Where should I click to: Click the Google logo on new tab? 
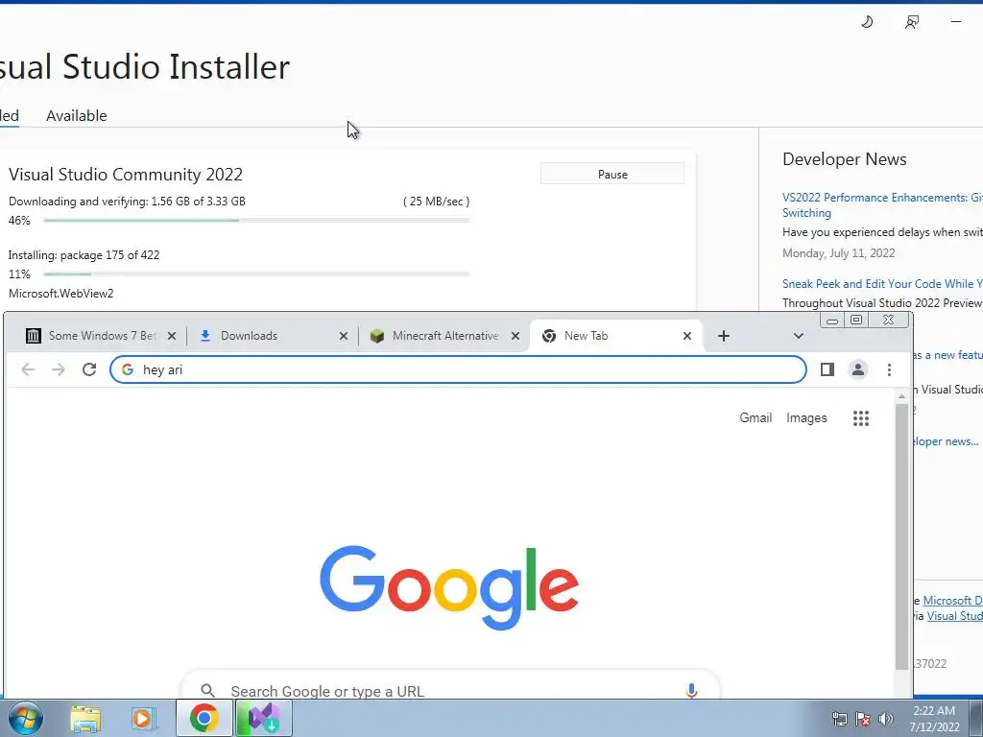point(449,587)
